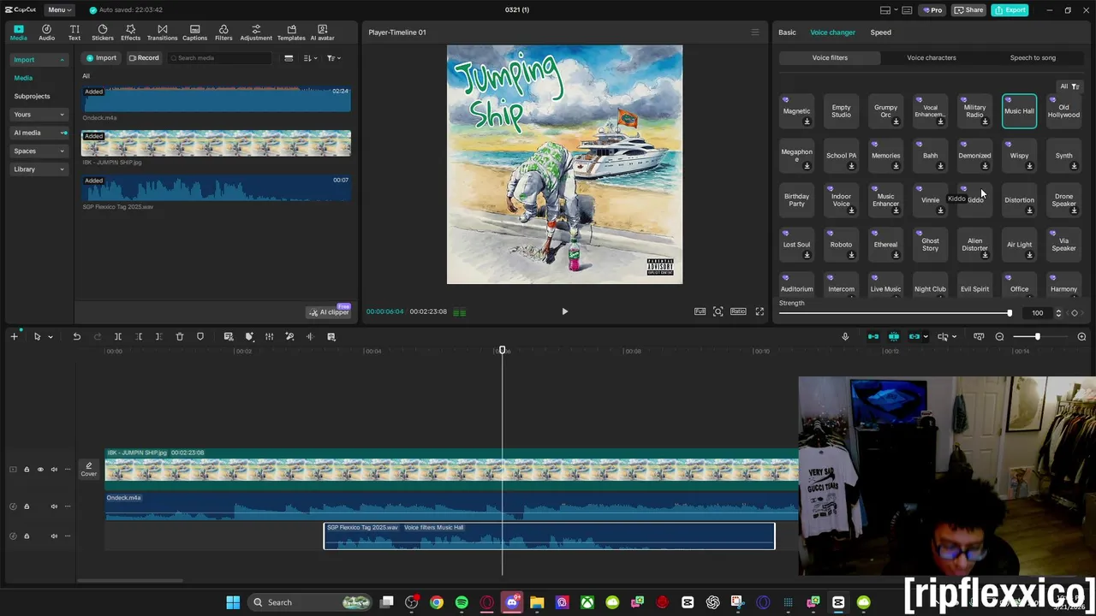Open the Transitions panel
Image resolution: width=1096 pixels, height=616 pixels.
coord(162,33)
